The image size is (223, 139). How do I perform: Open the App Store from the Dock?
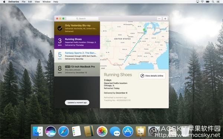pos(128,132)
